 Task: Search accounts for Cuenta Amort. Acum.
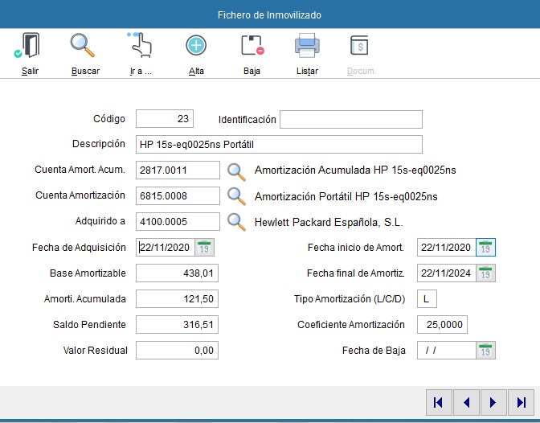[x=235, y=170]
